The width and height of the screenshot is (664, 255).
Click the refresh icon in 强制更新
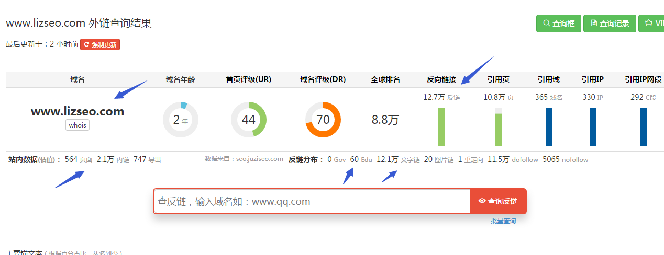pos(86,45)
